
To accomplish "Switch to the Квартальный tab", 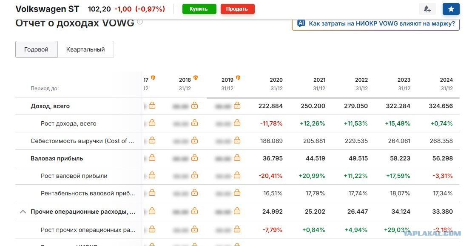I will click(85, 49).
